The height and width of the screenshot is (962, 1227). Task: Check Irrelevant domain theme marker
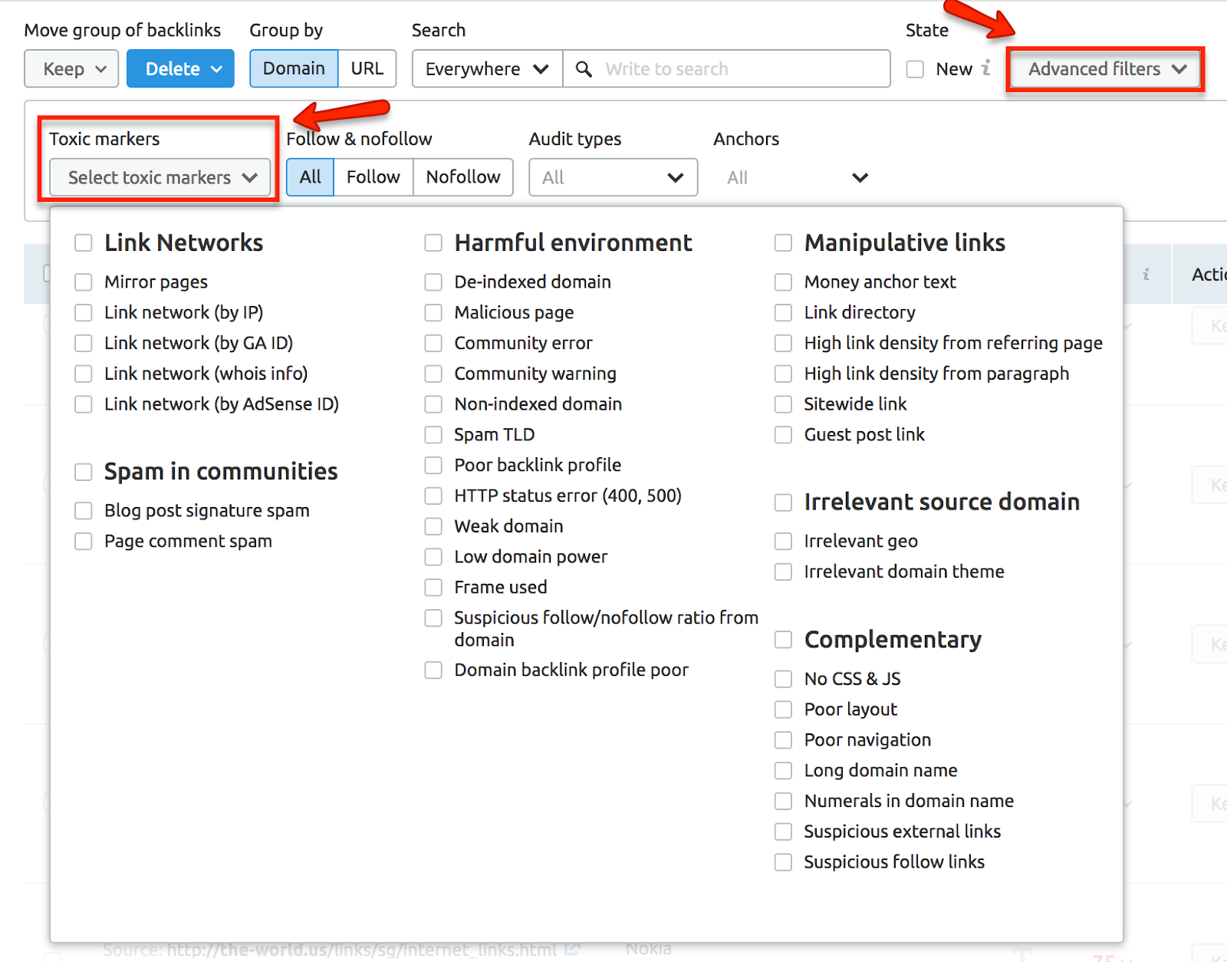(783, 572)
